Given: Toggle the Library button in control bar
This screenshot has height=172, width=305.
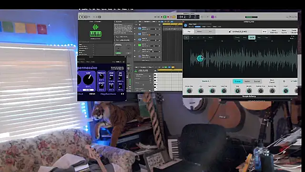Looking at the screenshot, I should coord(81,17).
